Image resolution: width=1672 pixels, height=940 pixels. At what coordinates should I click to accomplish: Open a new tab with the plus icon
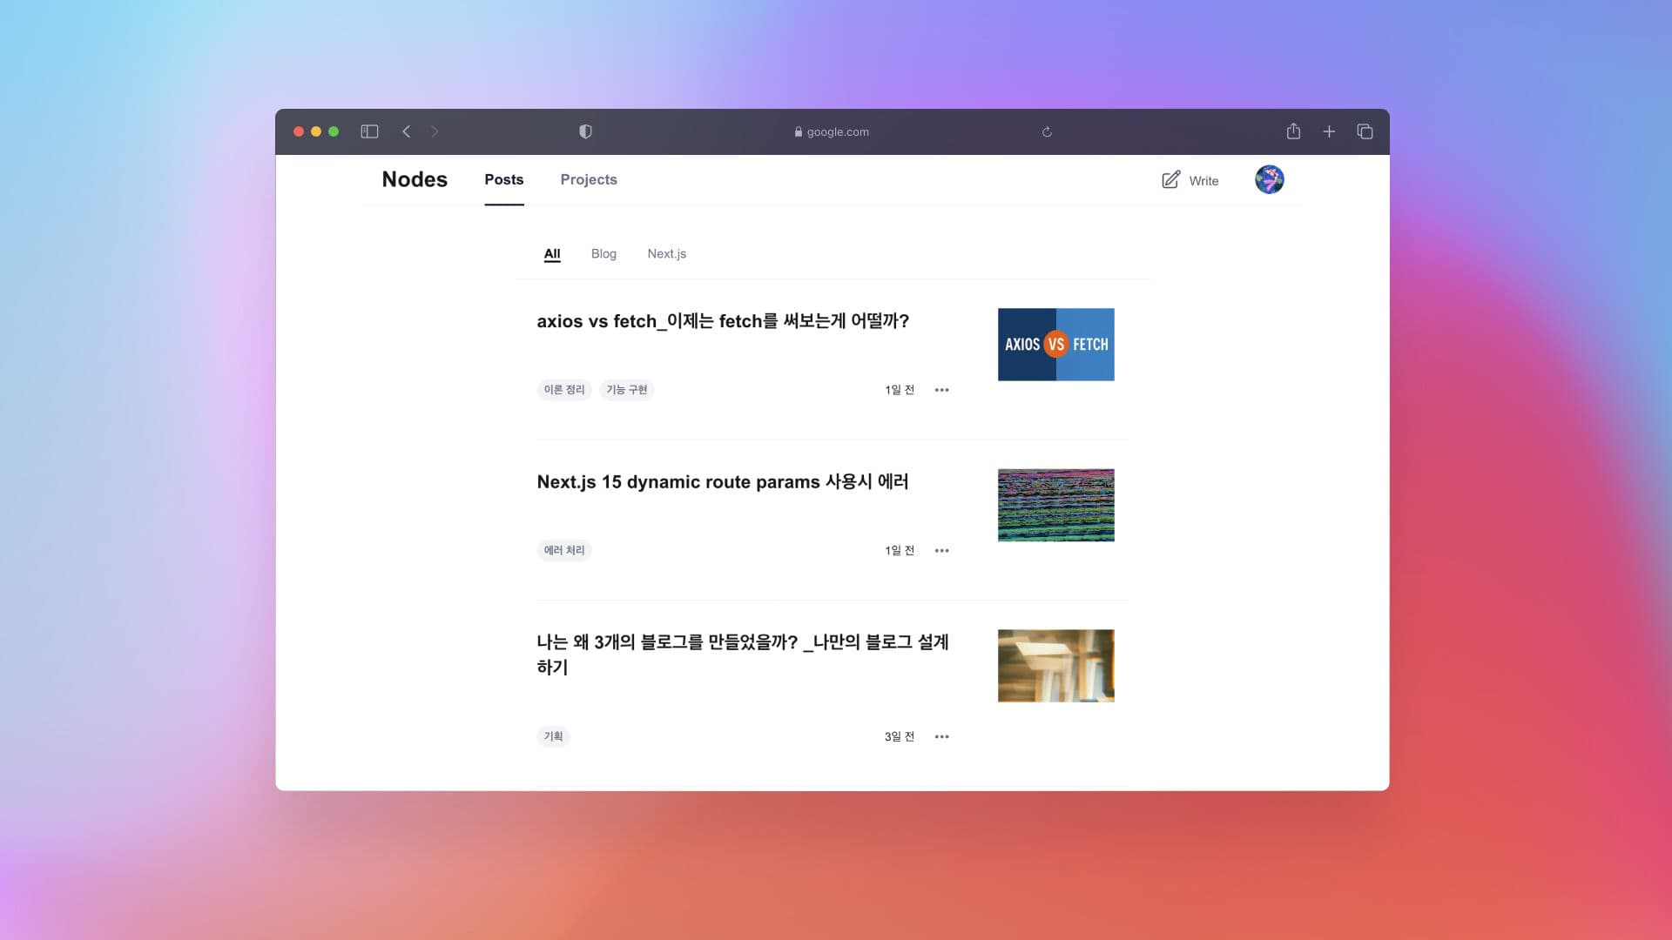point(1329,131)
